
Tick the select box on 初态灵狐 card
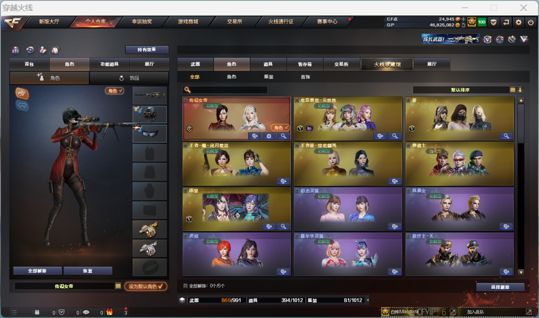pos(297,190)
